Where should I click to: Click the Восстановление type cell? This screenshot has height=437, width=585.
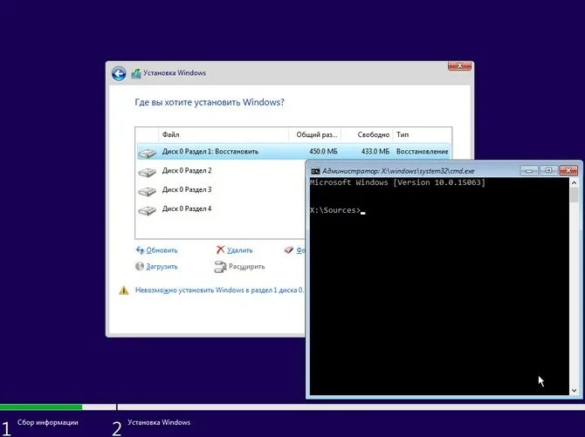click(x=422, y=152)
